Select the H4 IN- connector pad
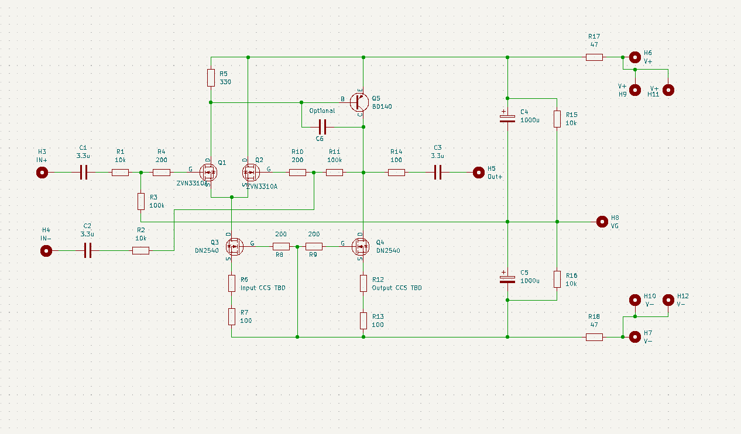Screen dimensions: 741x434 (x=46, y=251)
